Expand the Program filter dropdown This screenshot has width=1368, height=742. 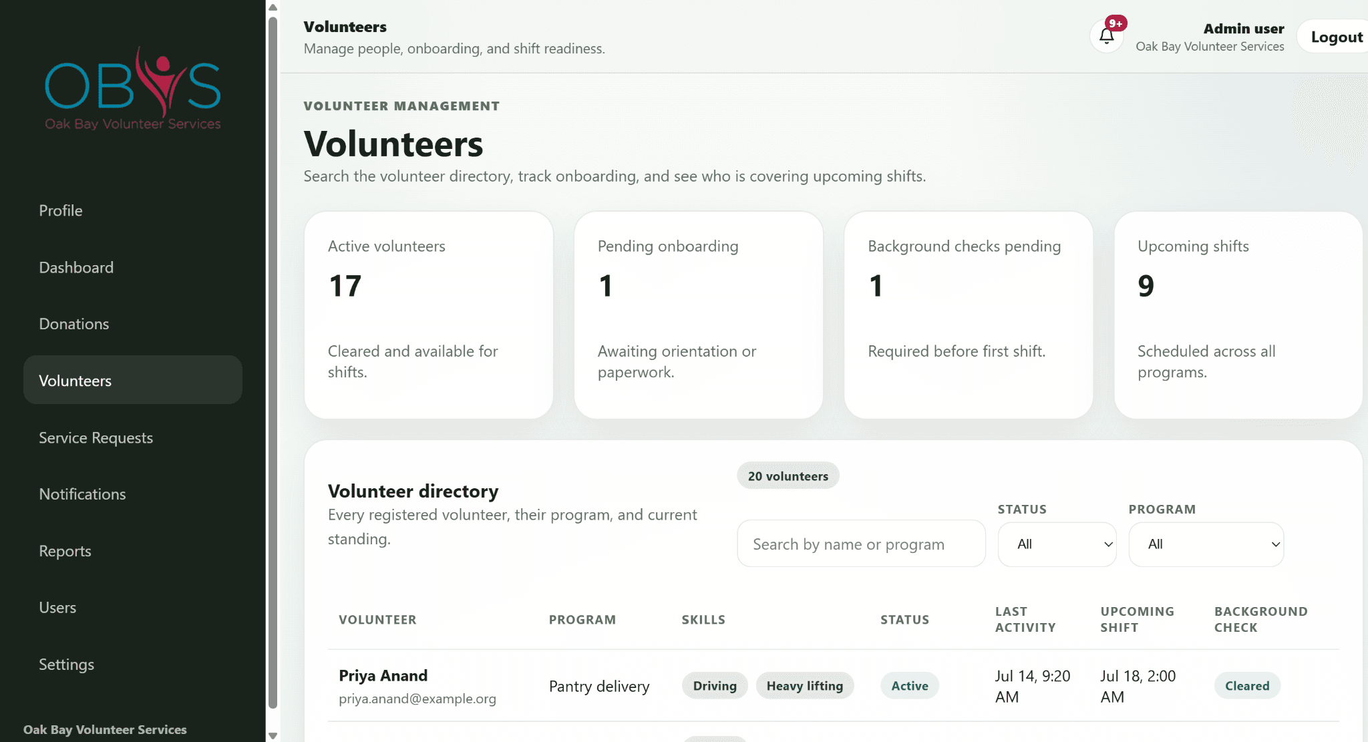pyautogui.click(x=1206, y=544)
